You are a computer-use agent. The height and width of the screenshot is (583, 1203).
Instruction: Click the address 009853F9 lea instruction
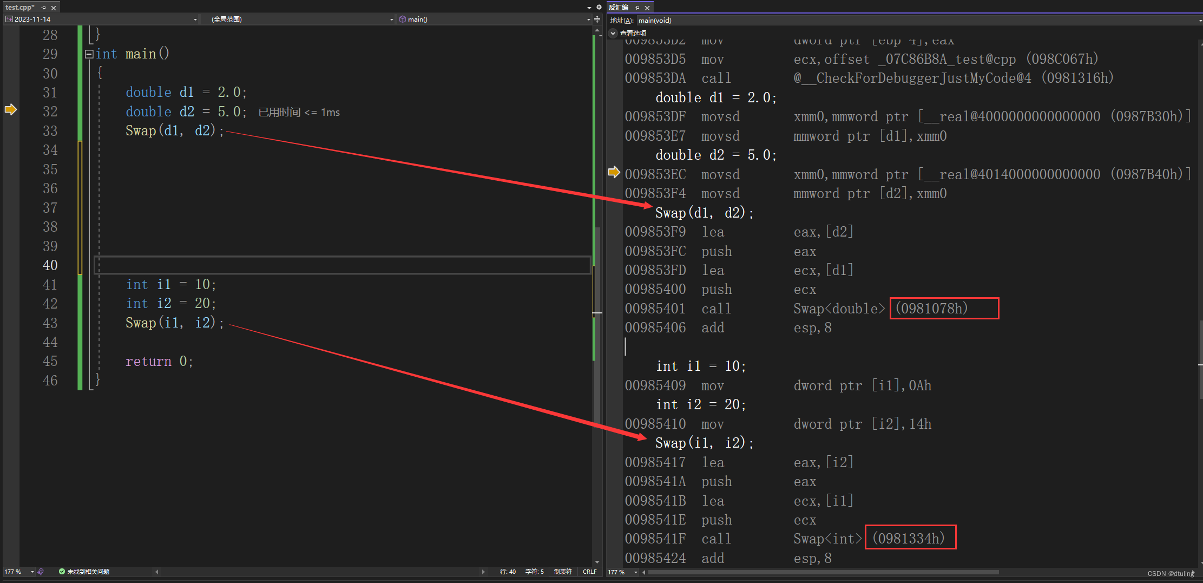(739, 232)
